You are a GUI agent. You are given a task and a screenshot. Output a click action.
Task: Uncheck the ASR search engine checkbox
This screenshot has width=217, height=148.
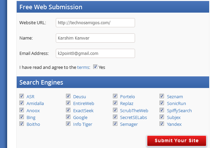[x=22, y=97]
